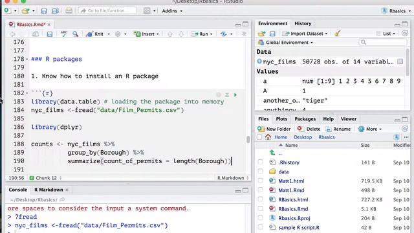Open the RBasics.Rmd file link
The width and height of the screenshot is (414, 233).
coord(293,208)
